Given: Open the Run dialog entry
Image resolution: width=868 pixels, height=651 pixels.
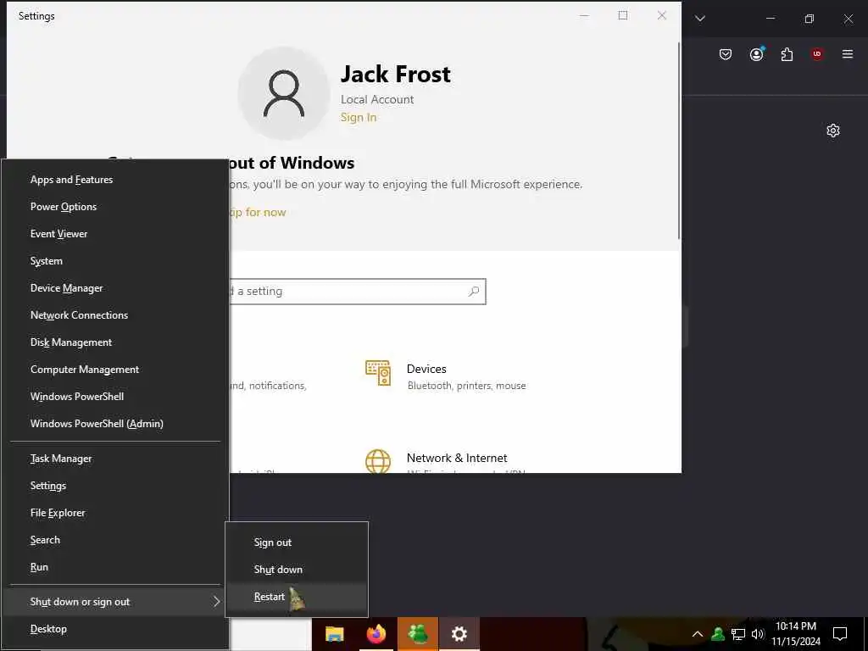Looking at the screenshot, I should 115,567.
